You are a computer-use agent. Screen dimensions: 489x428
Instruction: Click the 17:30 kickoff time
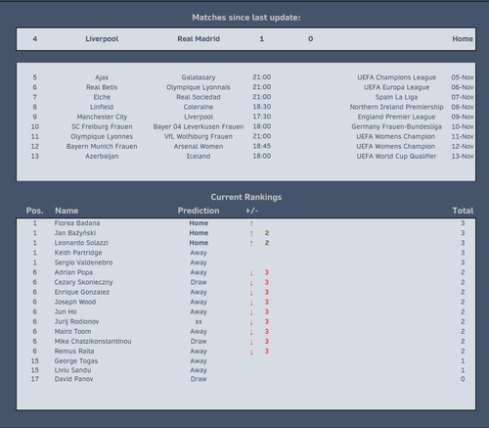[261, 117]
